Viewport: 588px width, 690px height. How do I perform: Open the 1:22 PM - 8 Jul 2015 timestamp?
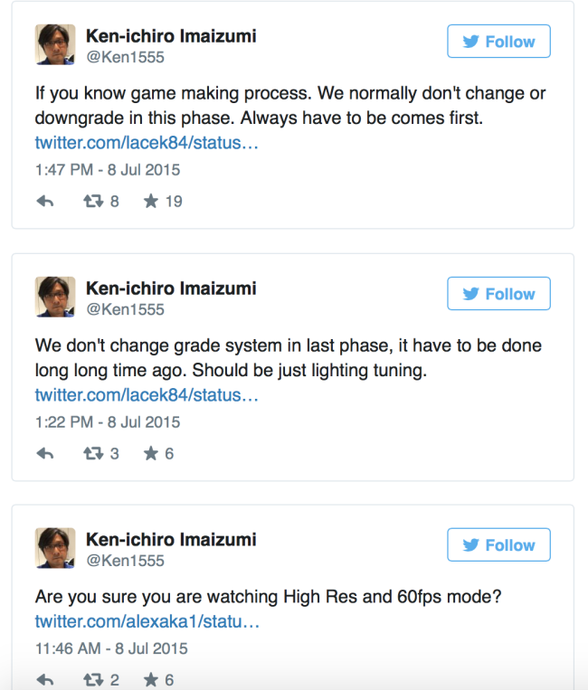click(108, 422)
